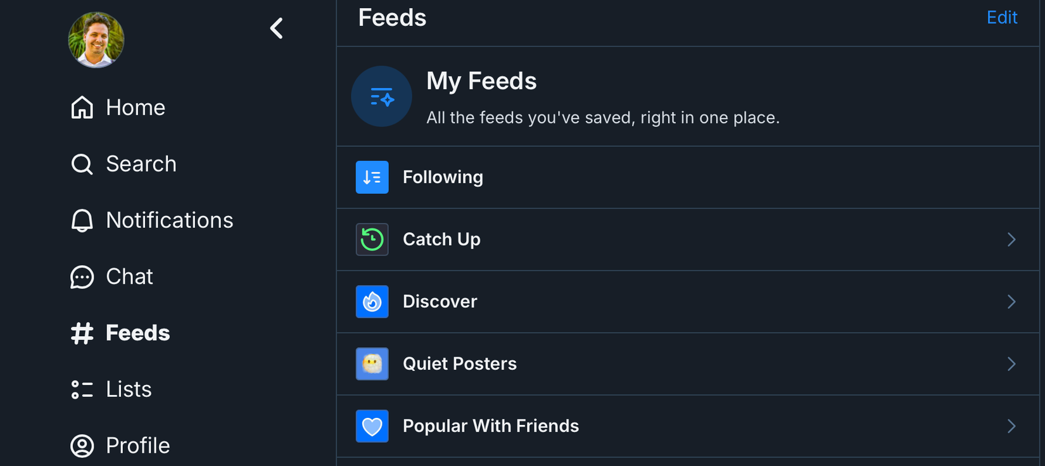Screen dimensions: 1045x466
Task: Open Popular With Friends via its chevron
Action: pyautogui.click(x=1011, y=426)
